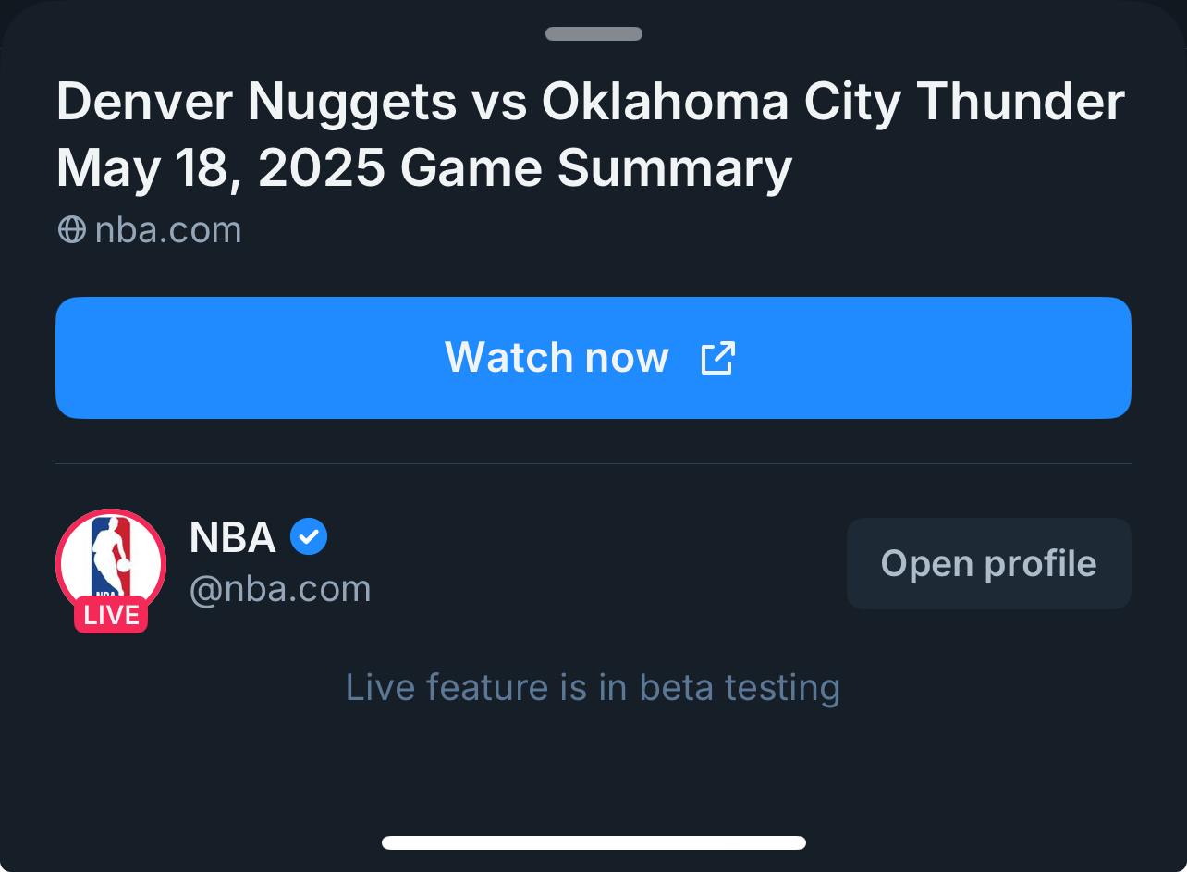The width and height of the screenshot is (1187, 872).
Task: Click the "Denver Nuggets" text in title
Action: click(257, 102)
